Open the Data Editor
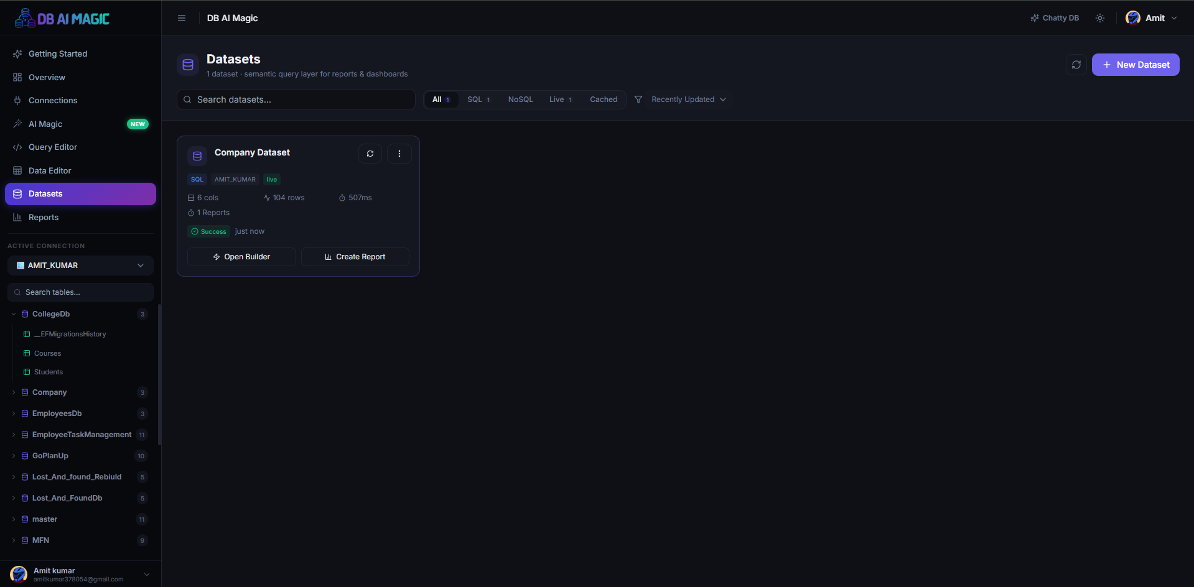The width and height of the screenshot is (1194, 587). 80,170
